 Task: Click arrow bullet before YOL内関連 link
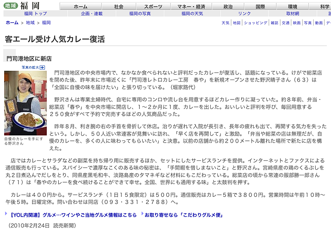[6, 215]
